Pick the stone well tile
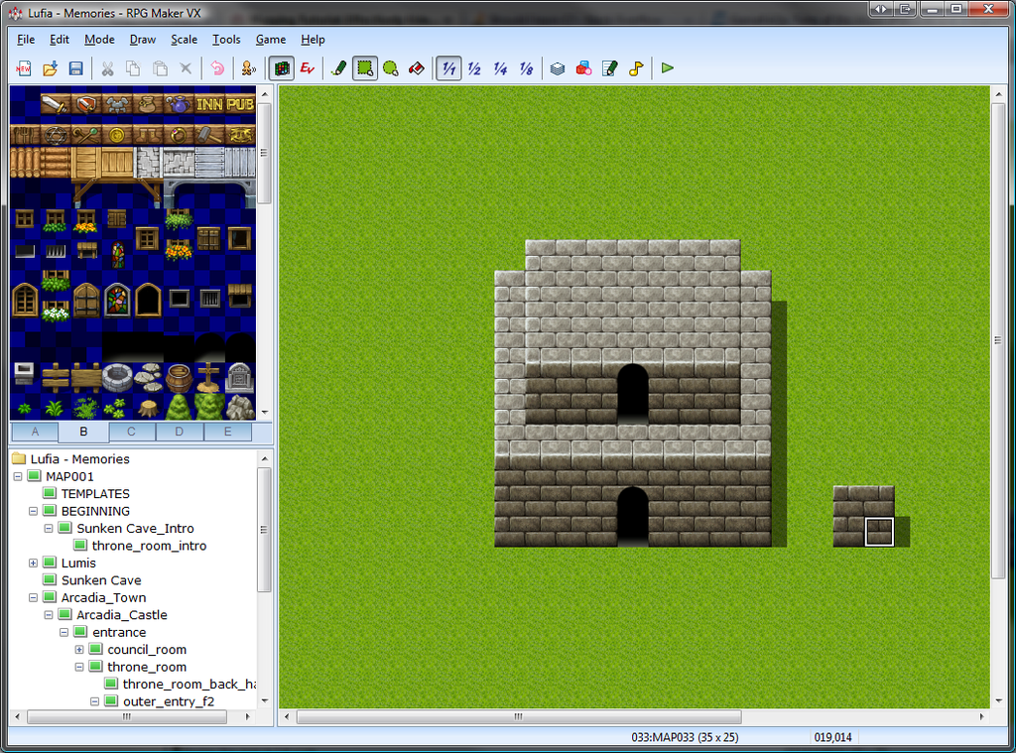Image resolution: width=1016 pixels, height=753 pixels. coord(117,377)
